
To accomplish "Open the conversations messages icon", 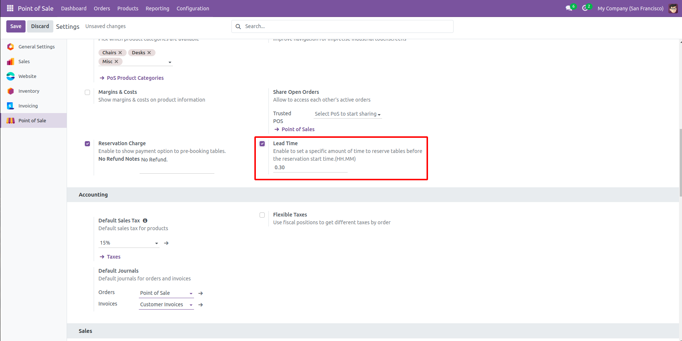I will click(569, 8).
